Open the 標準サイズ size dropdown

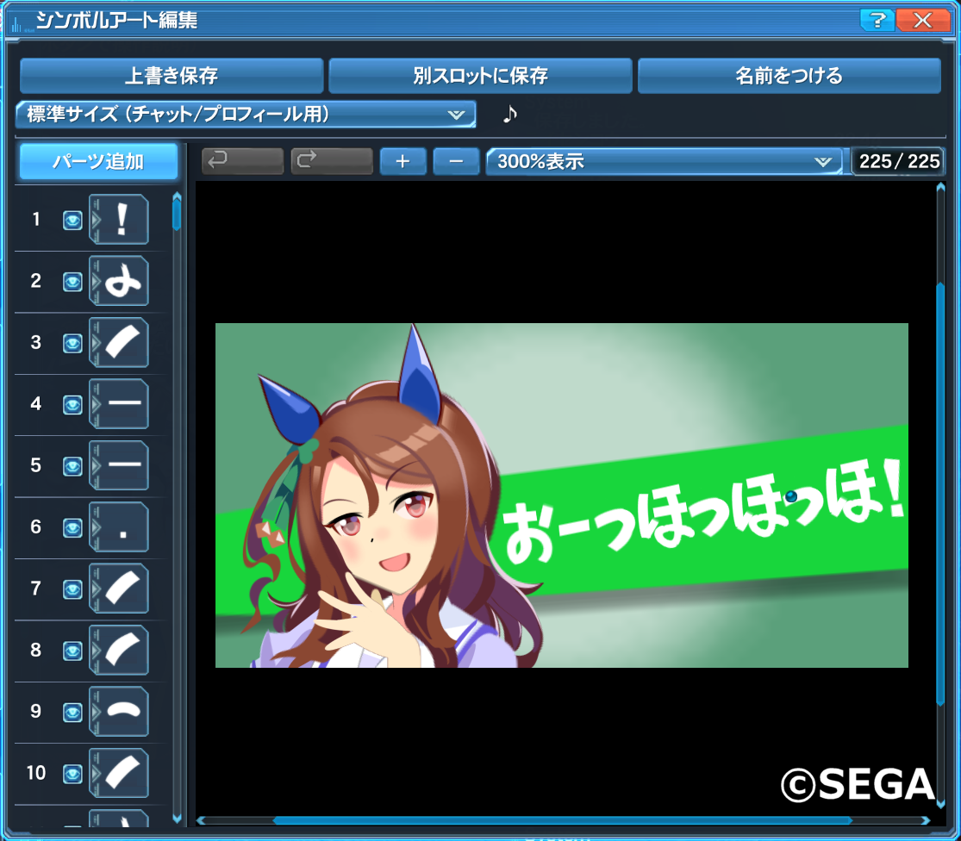pos(246,114)
